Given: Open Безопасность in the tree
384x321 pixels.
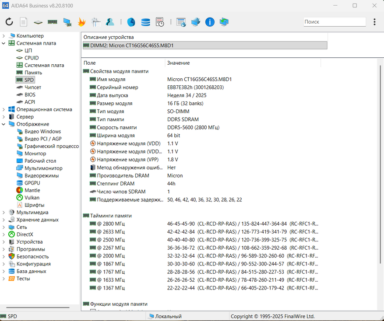Looking at the screenshot, I should pyautogui.click(x=32, y=256).
